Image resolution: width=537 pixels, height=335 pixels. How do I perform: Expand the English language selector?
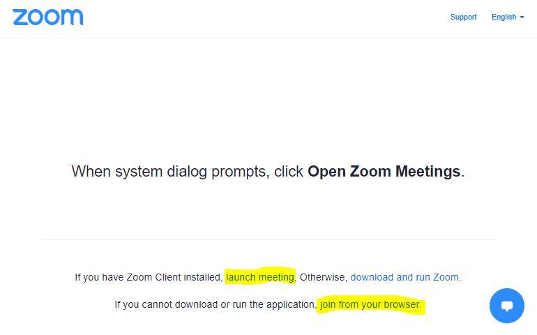508,17
